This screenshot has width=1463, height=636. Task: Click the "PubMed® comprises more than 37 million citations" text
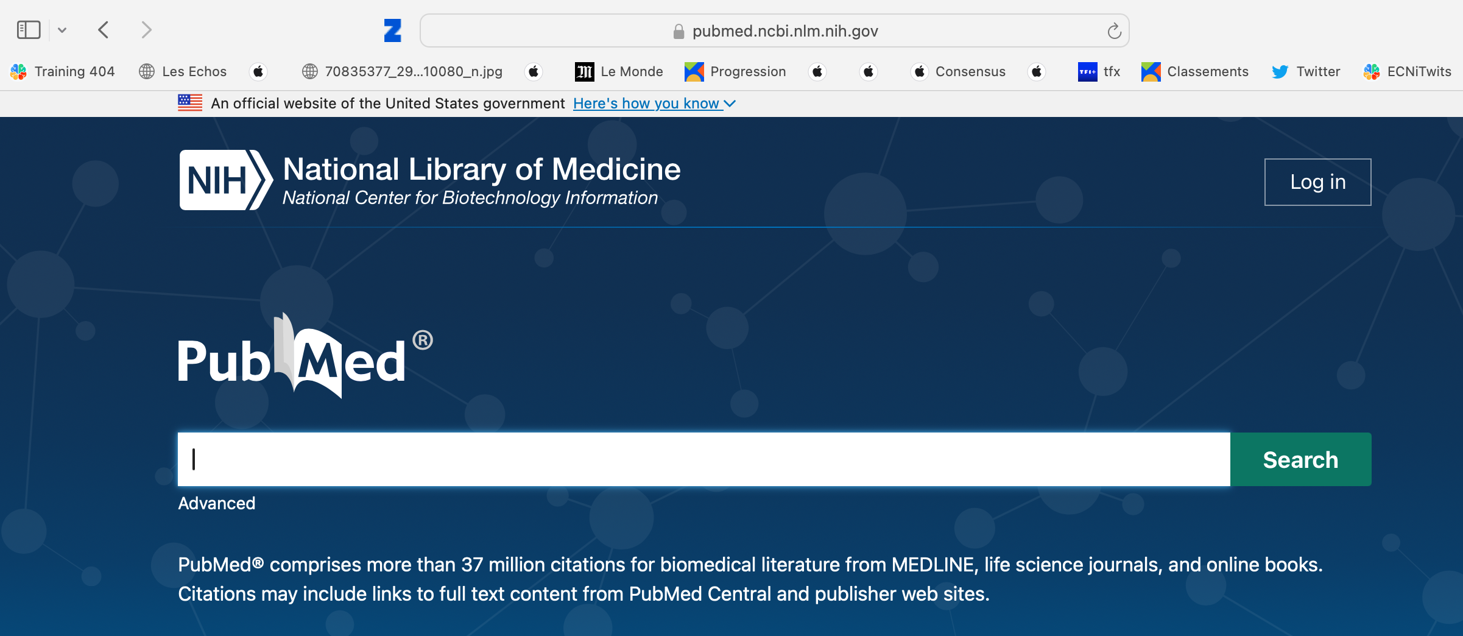(x=750, y=579)
